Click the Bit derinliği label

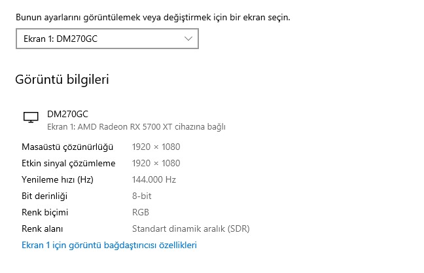tap(45, 196)
